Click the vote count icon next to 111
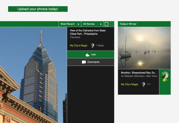Image resolution: width=179 pixels, height=123 pixels. (x=143, y=84)
